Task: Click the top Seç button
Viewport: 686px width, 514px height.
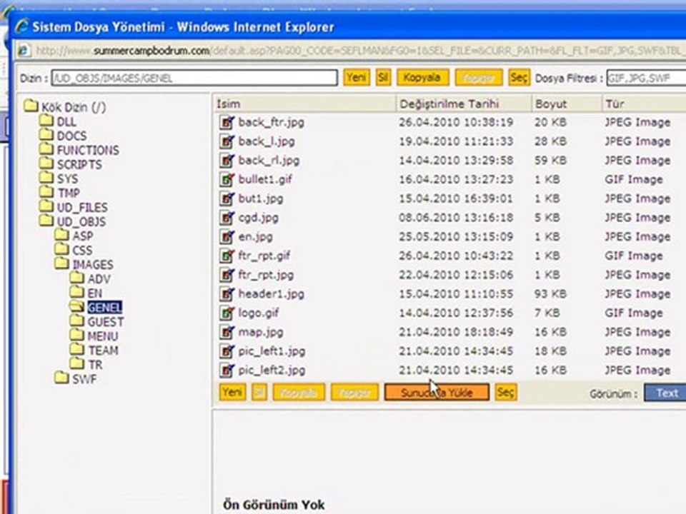Action: tap(519, 77)
